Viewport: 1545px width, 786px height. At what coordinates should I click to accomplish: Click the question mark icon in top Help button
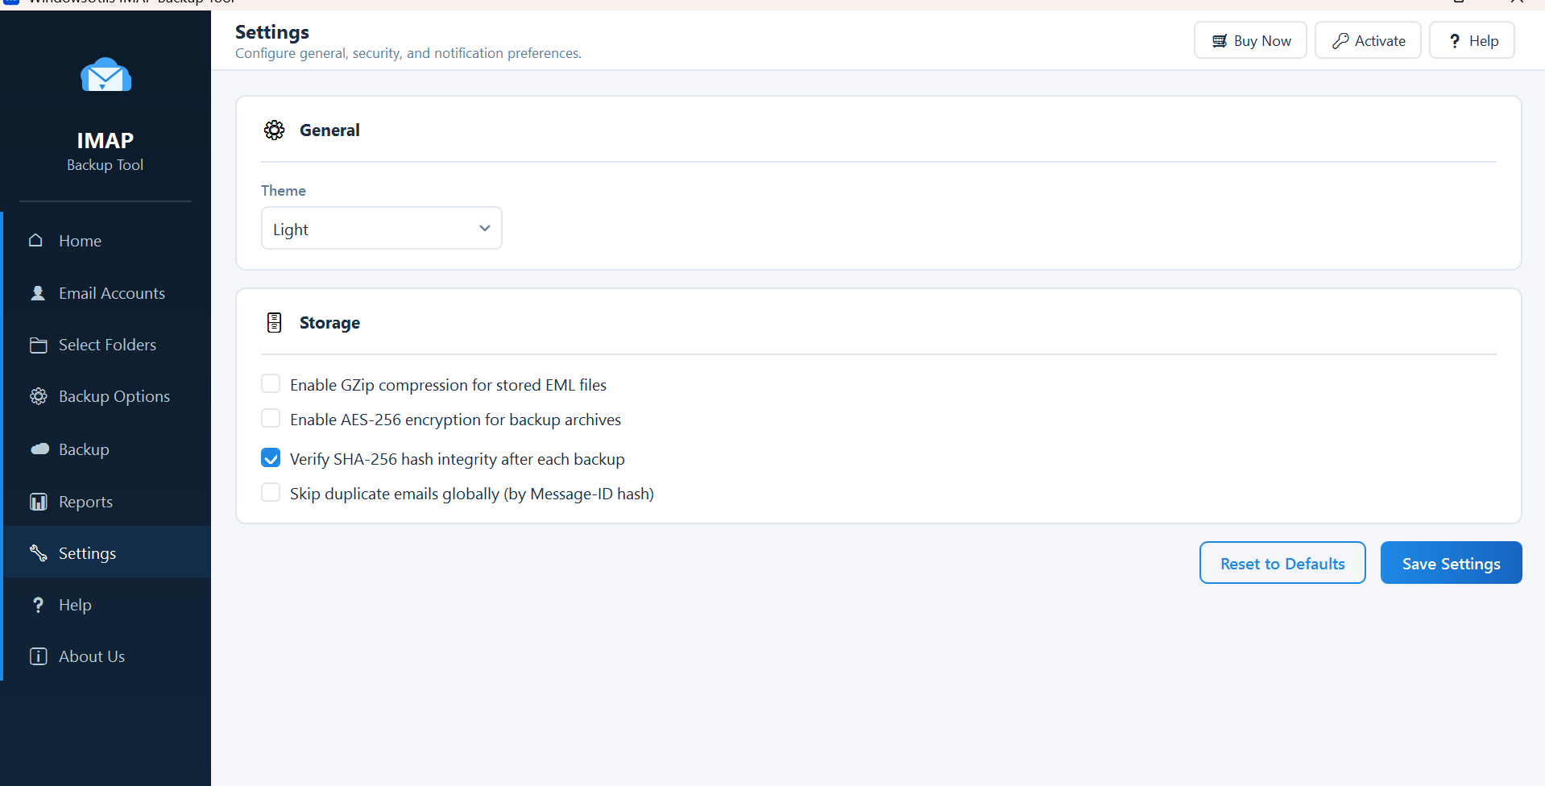tap(1455, 41)
